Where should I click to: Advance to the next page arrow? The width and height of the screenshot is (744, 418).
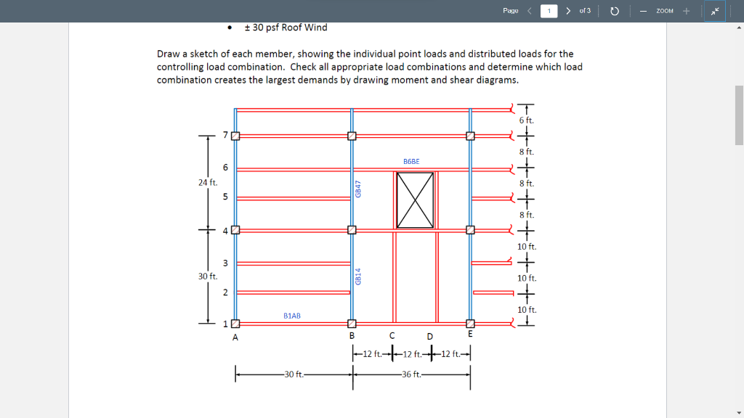[568, 10]
